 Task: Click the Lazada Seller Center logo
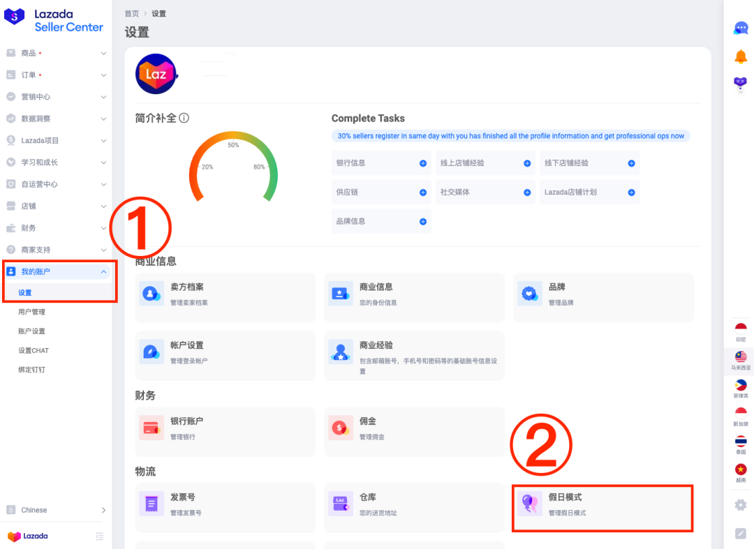click(x=53, y=21)
